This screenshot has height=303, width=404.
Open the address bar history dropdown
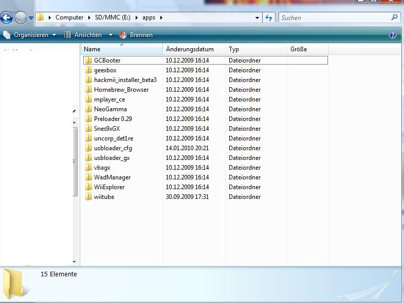pyautogui.click(x=257, y=18)
